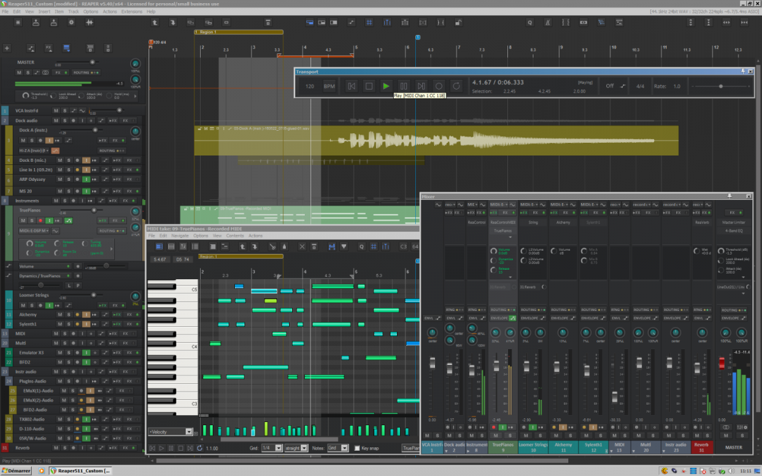Click the ROUTING button on MASTER track

coord(82,73)
